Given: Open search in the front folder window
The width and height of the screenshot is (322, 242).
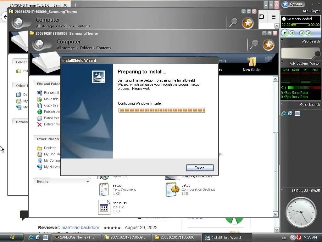Looking at the screenshot, I should tap(254, 45).
